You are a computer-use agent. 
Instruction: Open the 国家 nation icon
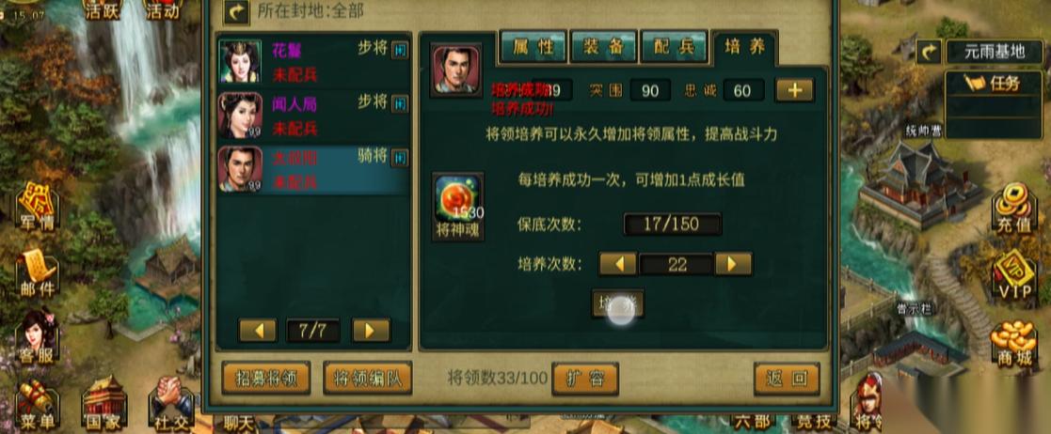tap(104, 402)
